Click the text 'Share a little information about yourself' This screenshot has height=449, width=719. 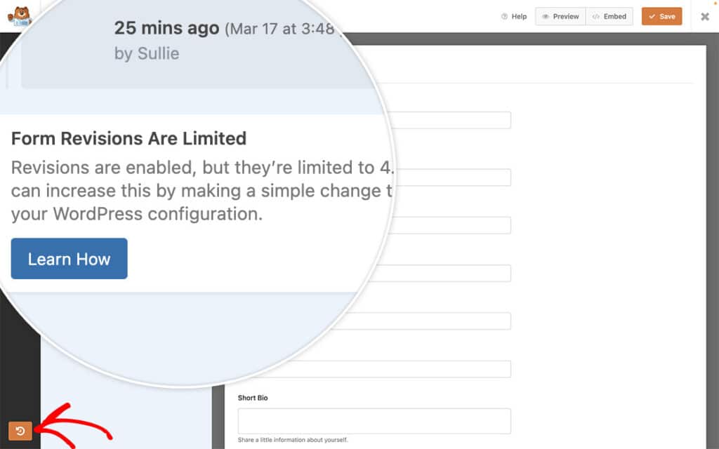click(x=292, y=440)
